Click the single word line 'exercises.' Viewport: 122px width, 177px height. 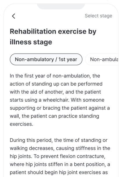21,124
